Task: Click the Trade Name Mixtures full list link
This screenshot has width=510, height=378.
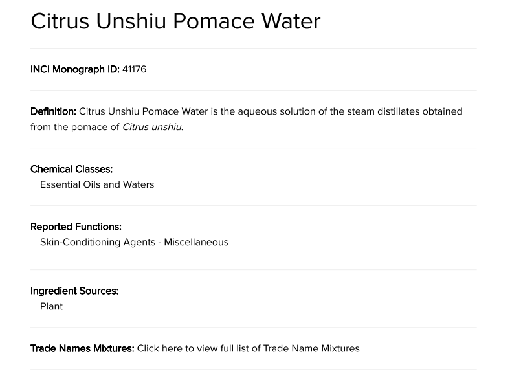Action: 248,348
